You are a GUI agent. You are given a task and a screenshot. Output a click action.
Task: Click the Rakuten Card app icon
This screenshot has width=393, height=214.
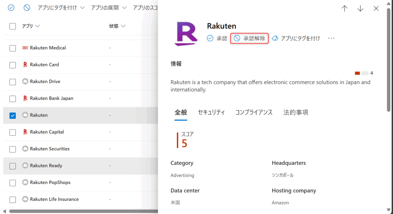point(25,64)
